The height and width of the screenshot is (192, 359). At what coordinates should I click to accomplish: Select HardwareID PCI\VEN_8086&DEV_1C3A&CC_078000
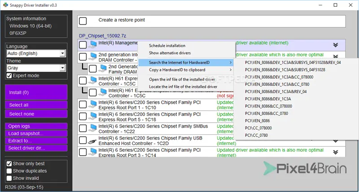(279, 77)
